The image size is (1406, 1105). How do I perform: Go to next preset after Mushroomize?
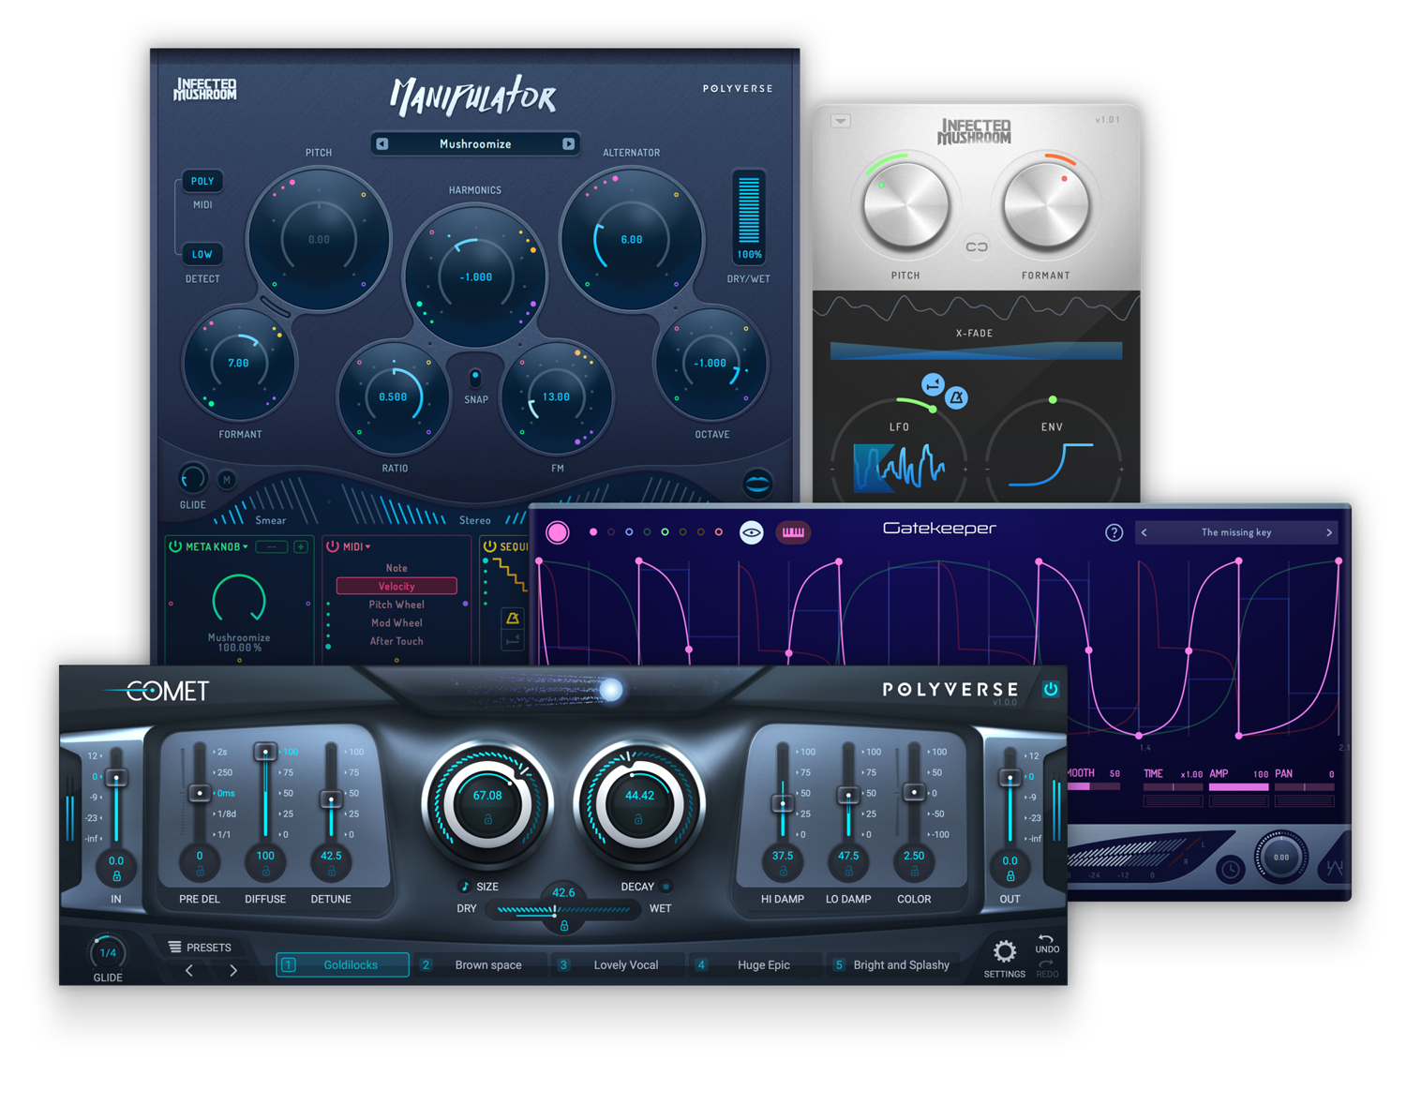[568, 144]
